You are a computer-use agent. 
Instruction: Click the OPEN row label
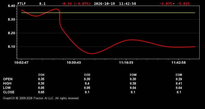click(8, 79)
